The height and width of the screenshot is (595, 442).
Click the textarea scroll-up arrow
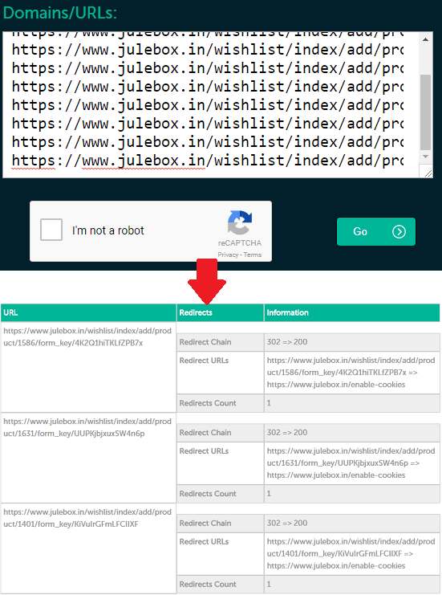click(x=425, y=39)
